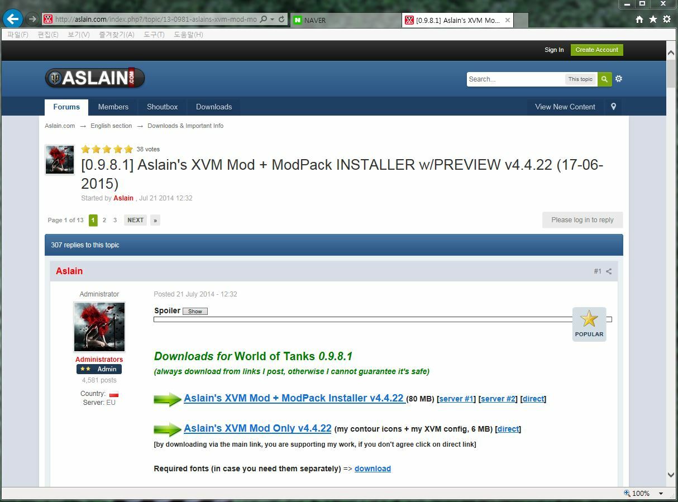This screenshot has height=502, width=678.
Task: Open Page 1 of 13 page jump
Action: 65,220
